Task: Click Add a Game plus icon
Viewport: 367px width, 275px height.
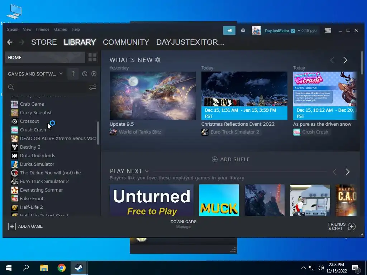Action: 12,226
